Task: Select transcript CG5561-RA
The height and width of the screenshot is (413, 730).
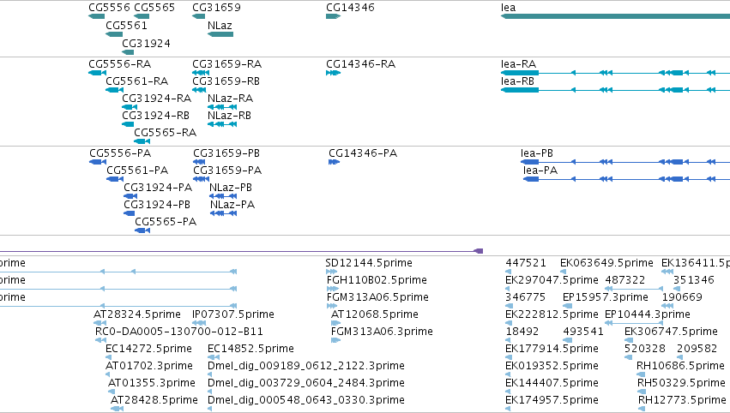Action: point(137,81)
